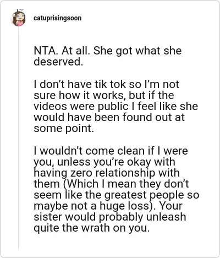Click the hair bow atop the avatar

coord(20,9)
